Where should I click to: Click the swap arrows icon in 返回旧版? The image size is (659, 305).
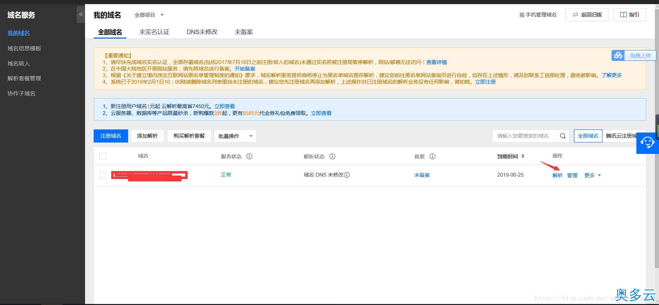(575, 15)
